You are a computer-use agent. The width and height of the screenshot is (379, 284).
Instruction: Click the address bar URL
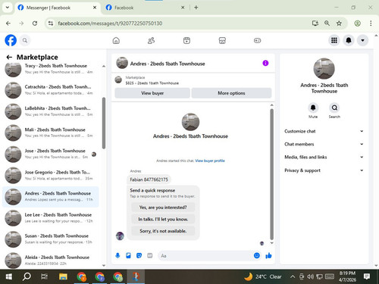coord(110,23)
